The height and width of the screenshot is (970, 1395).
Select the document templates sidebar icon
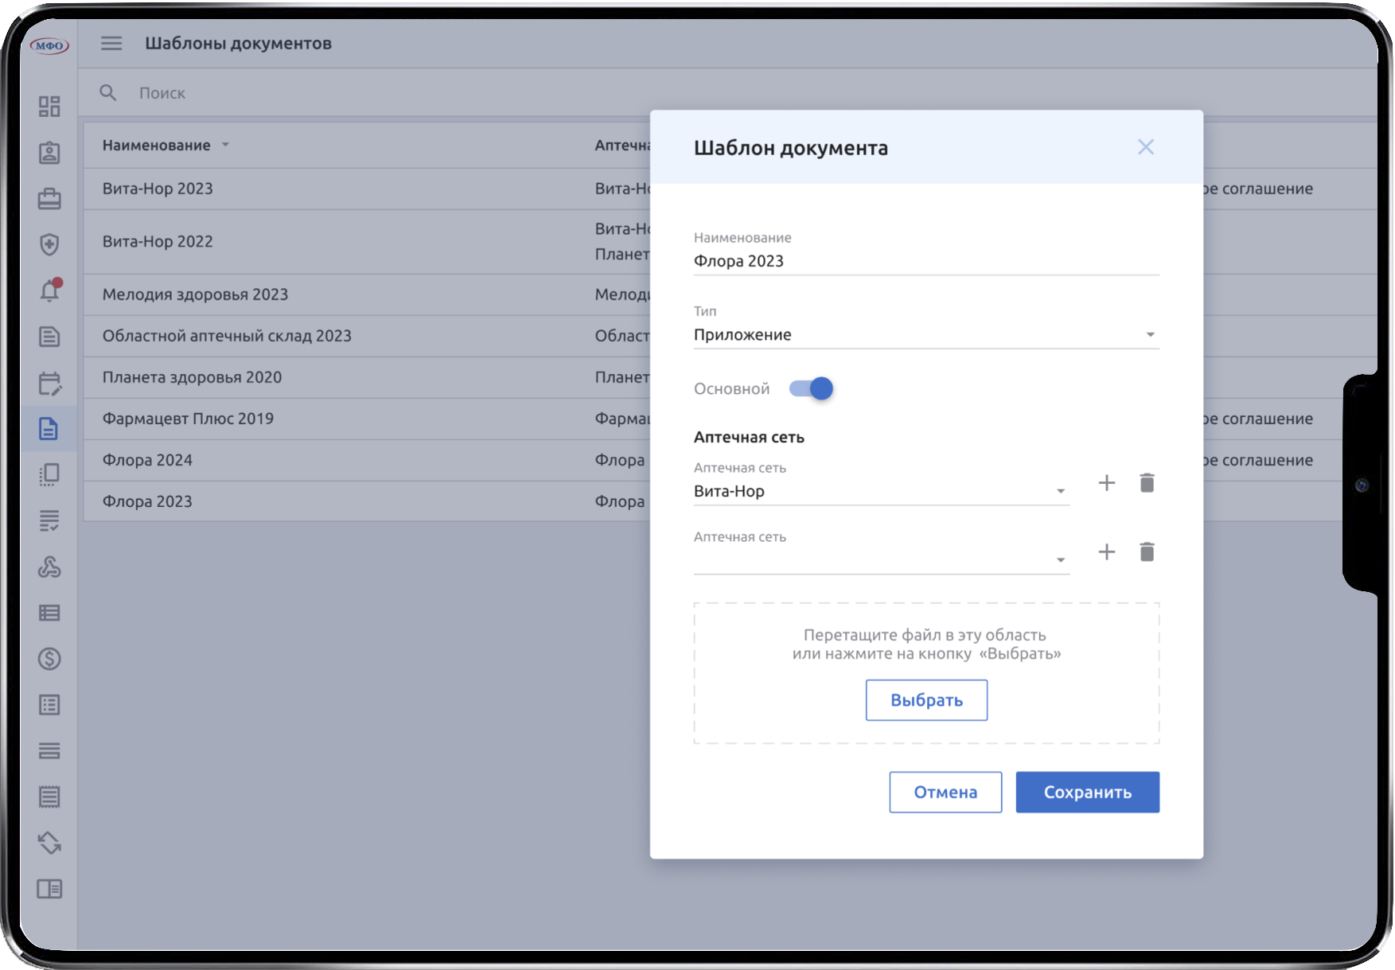[x=49, y=429]
